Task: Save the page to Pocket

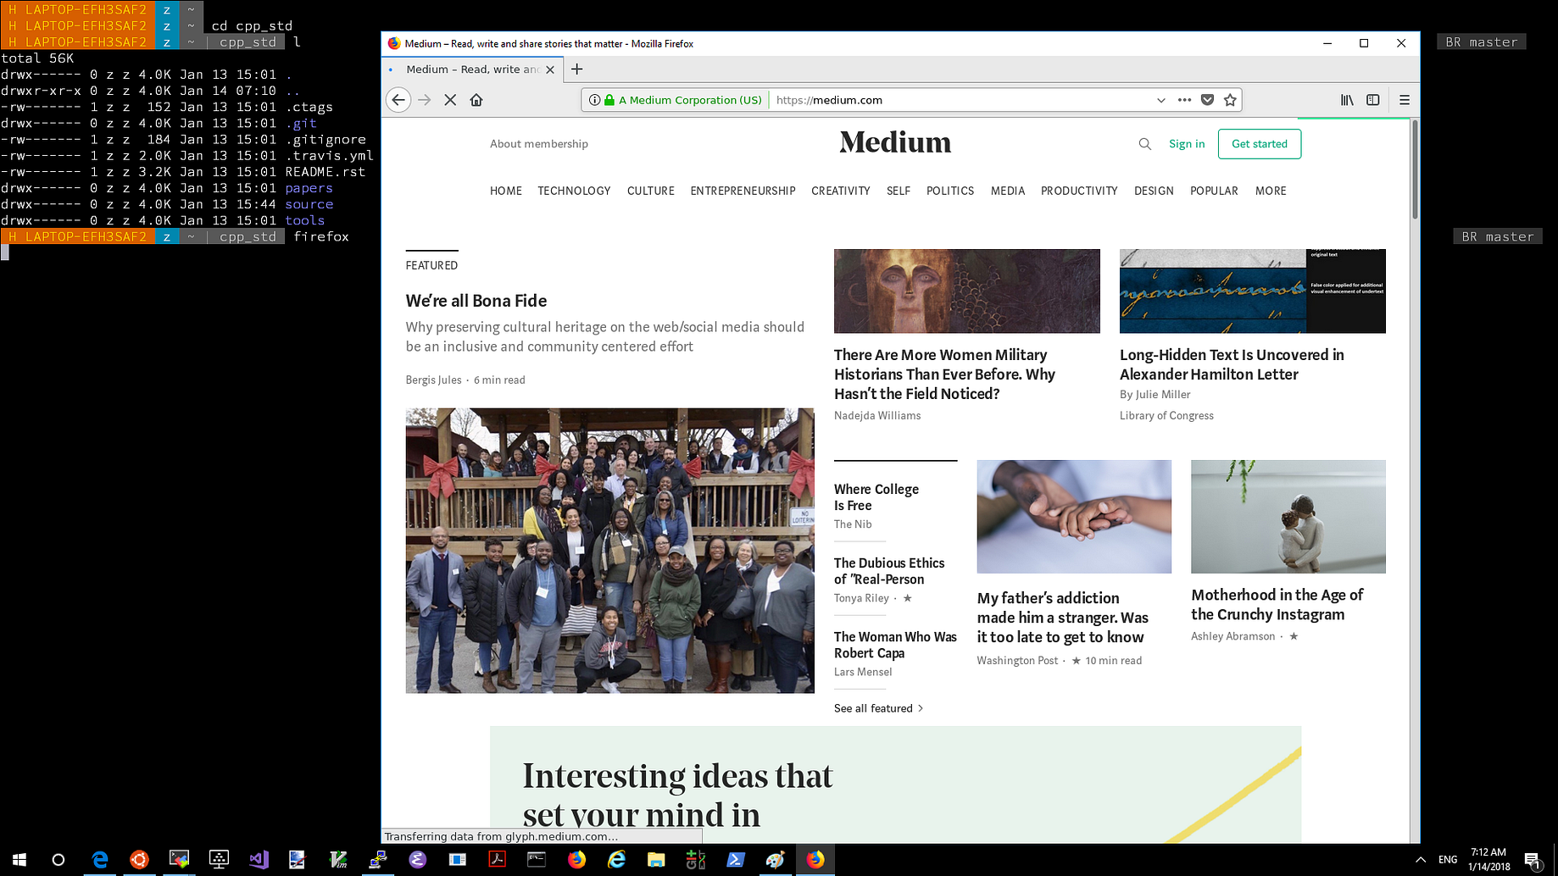Action: pos(1207,100)
